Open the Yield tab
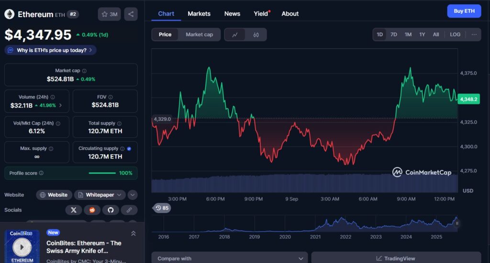The image size is (490, 263). [x=262, y=14]
